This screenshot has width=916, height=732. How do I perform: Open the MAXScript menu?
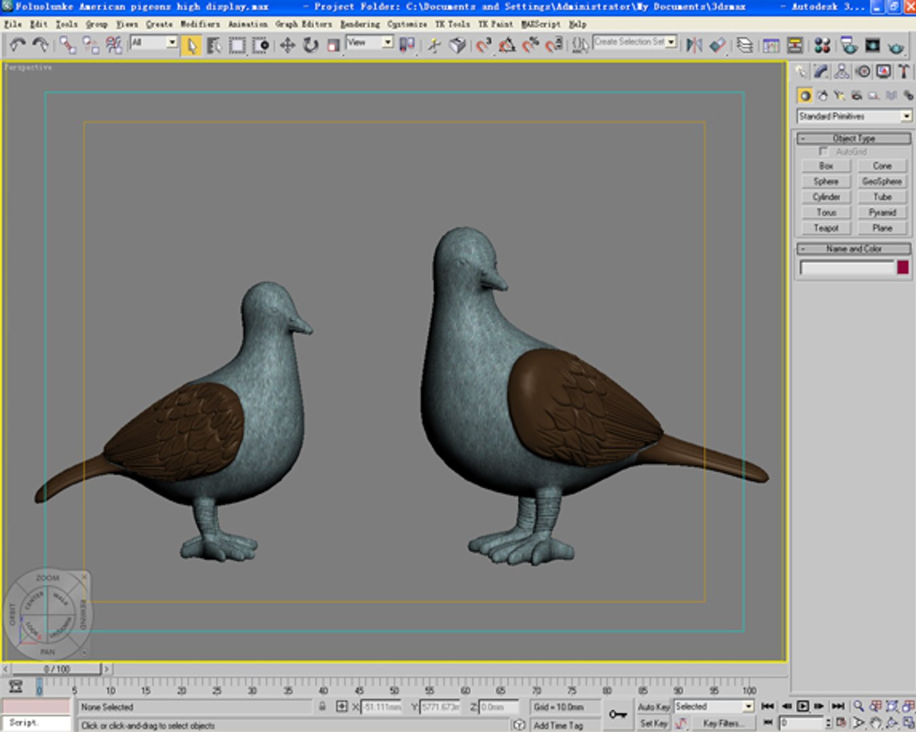540,24
